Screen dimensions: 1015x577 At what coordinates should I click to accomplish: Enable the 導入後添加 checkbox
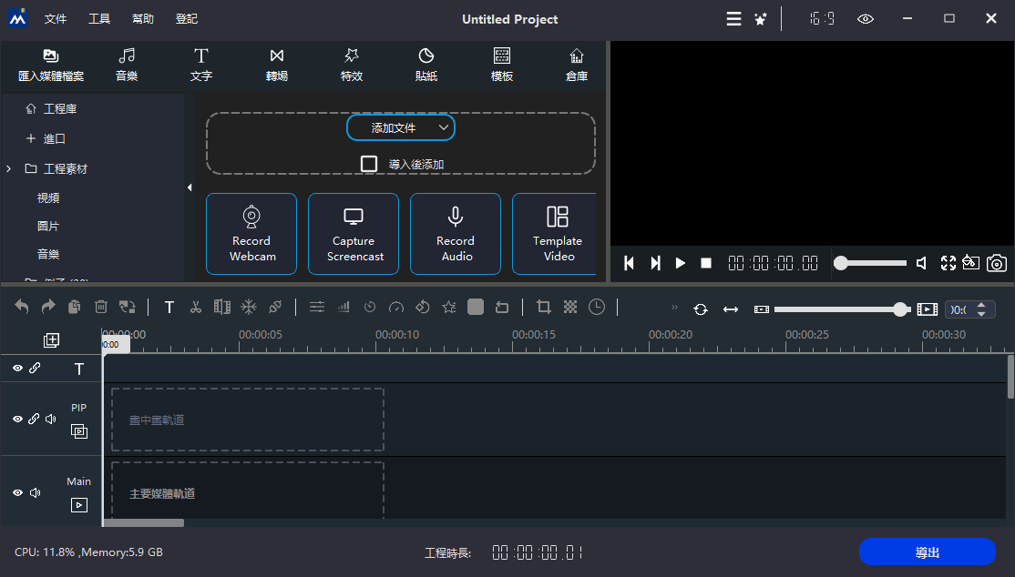point(369,164)
